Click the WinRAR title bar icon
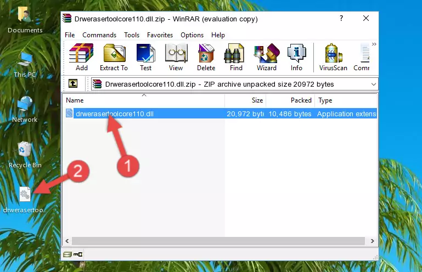This screenshot has width=422, height=272. coord(67,18)
